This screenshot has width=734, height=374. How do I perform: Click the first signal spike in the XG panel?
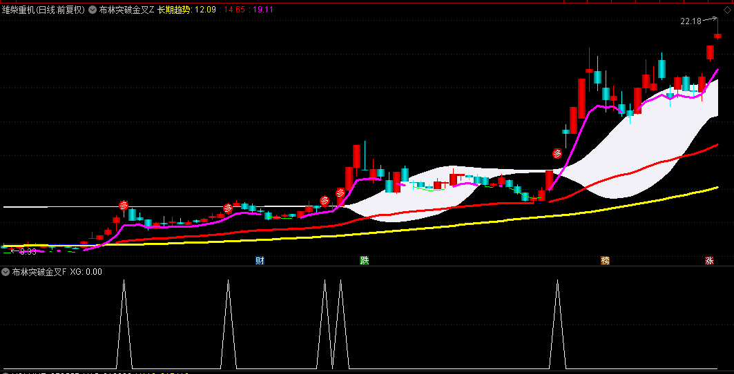[x=124, y=323]
